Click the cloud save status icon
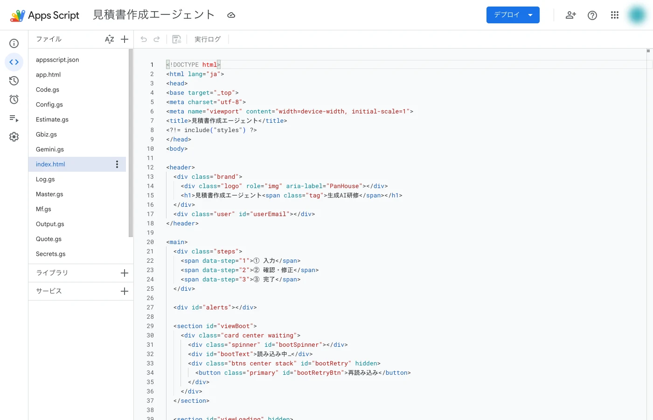The width and height of the screenshot is (653, 420). tap(231, 15)
